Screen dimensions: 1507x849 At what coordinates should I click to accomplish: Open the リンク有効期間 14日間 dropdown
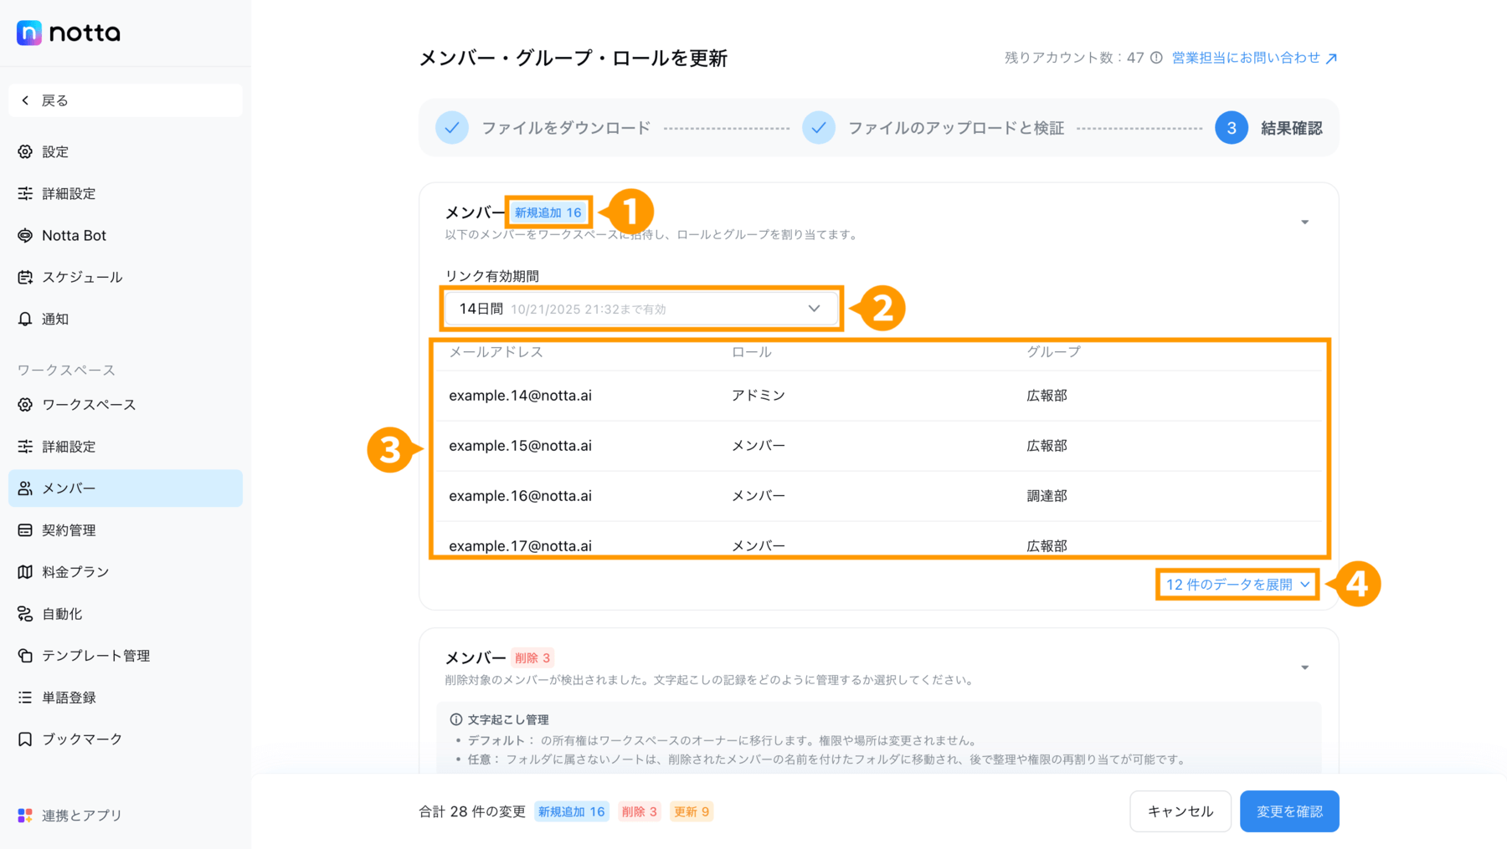point(641,309)
